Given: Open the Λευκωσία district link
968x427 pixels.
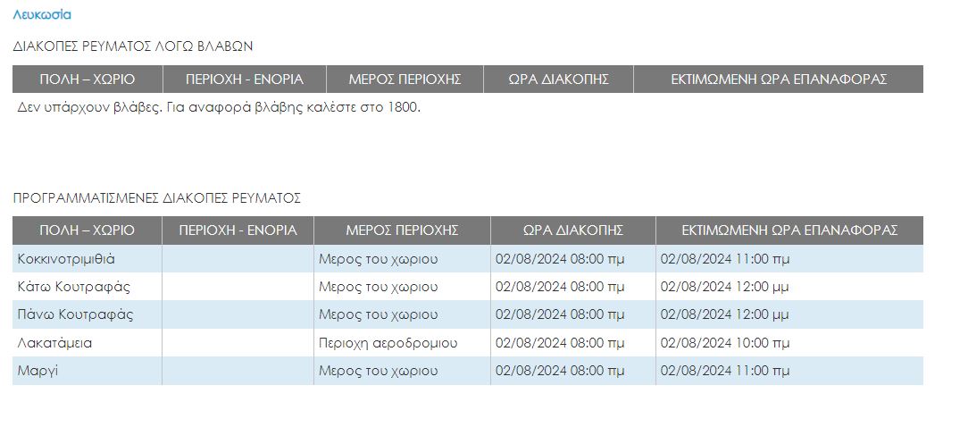Looking at the screenshot, I should [x=41, y=15].
